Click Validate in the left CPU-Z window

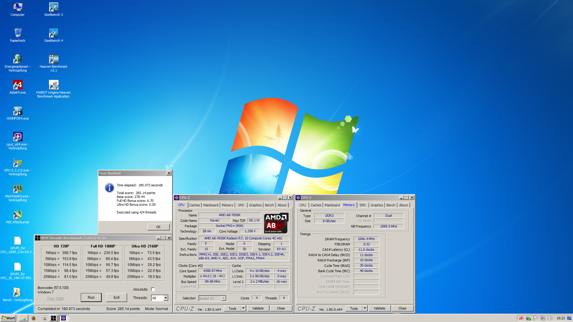point(258,308)
